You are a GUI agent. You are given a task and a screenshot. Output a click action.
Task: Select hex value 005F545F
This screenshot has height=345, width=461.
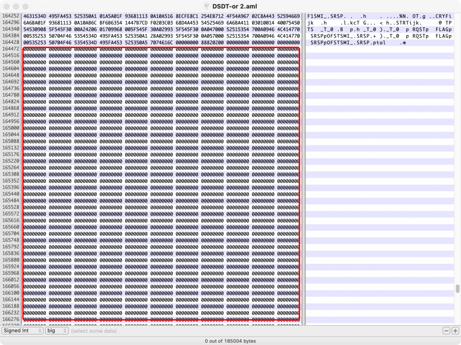[136, 30]
